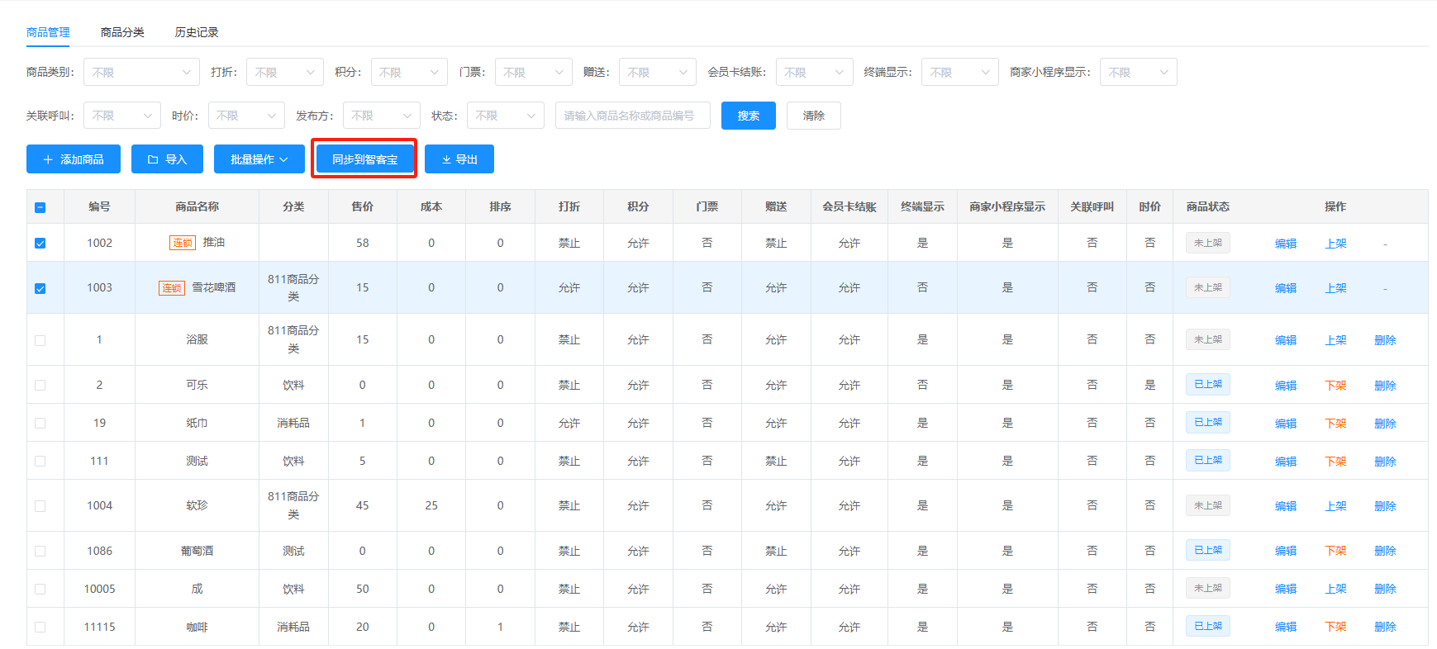Open the 导入 import button
The image size is (1437, 649).
pyautogui.click(x=167, y=159)
